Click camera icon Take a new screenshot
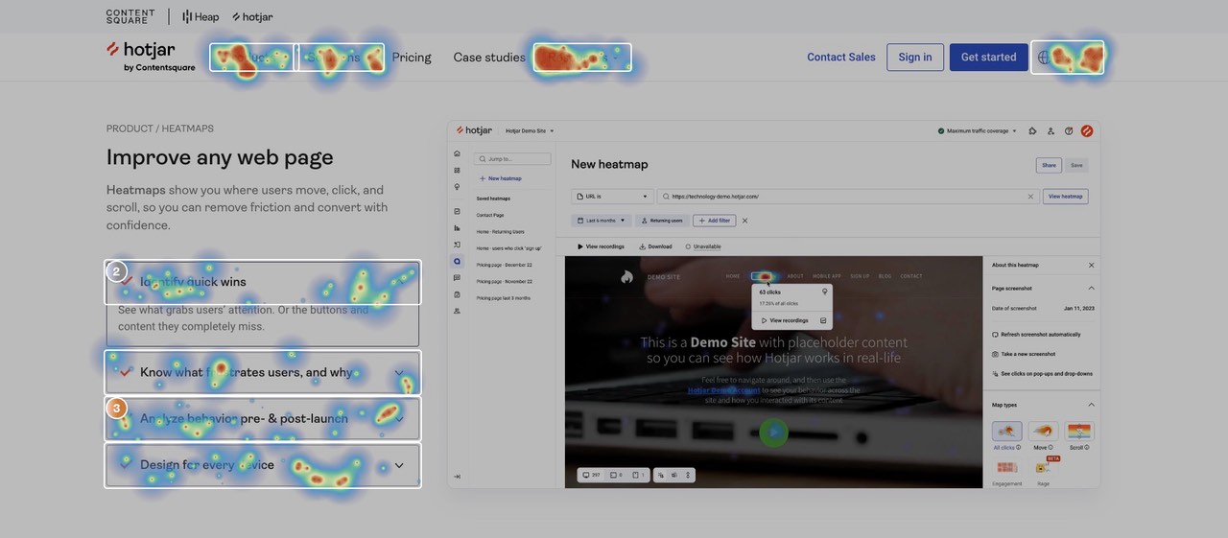1228x538 pixels. (995, 354)
